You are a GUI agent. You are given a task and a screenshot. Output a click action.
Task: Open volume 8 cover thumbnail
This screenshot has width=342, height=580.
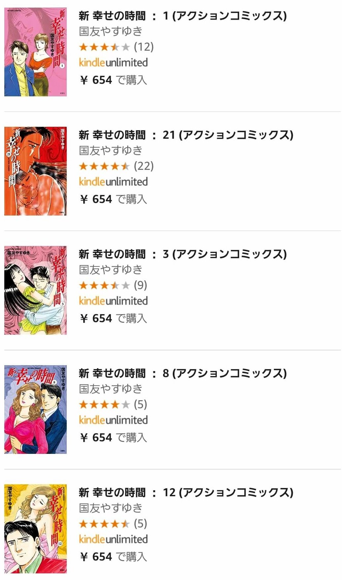point(35,410)
